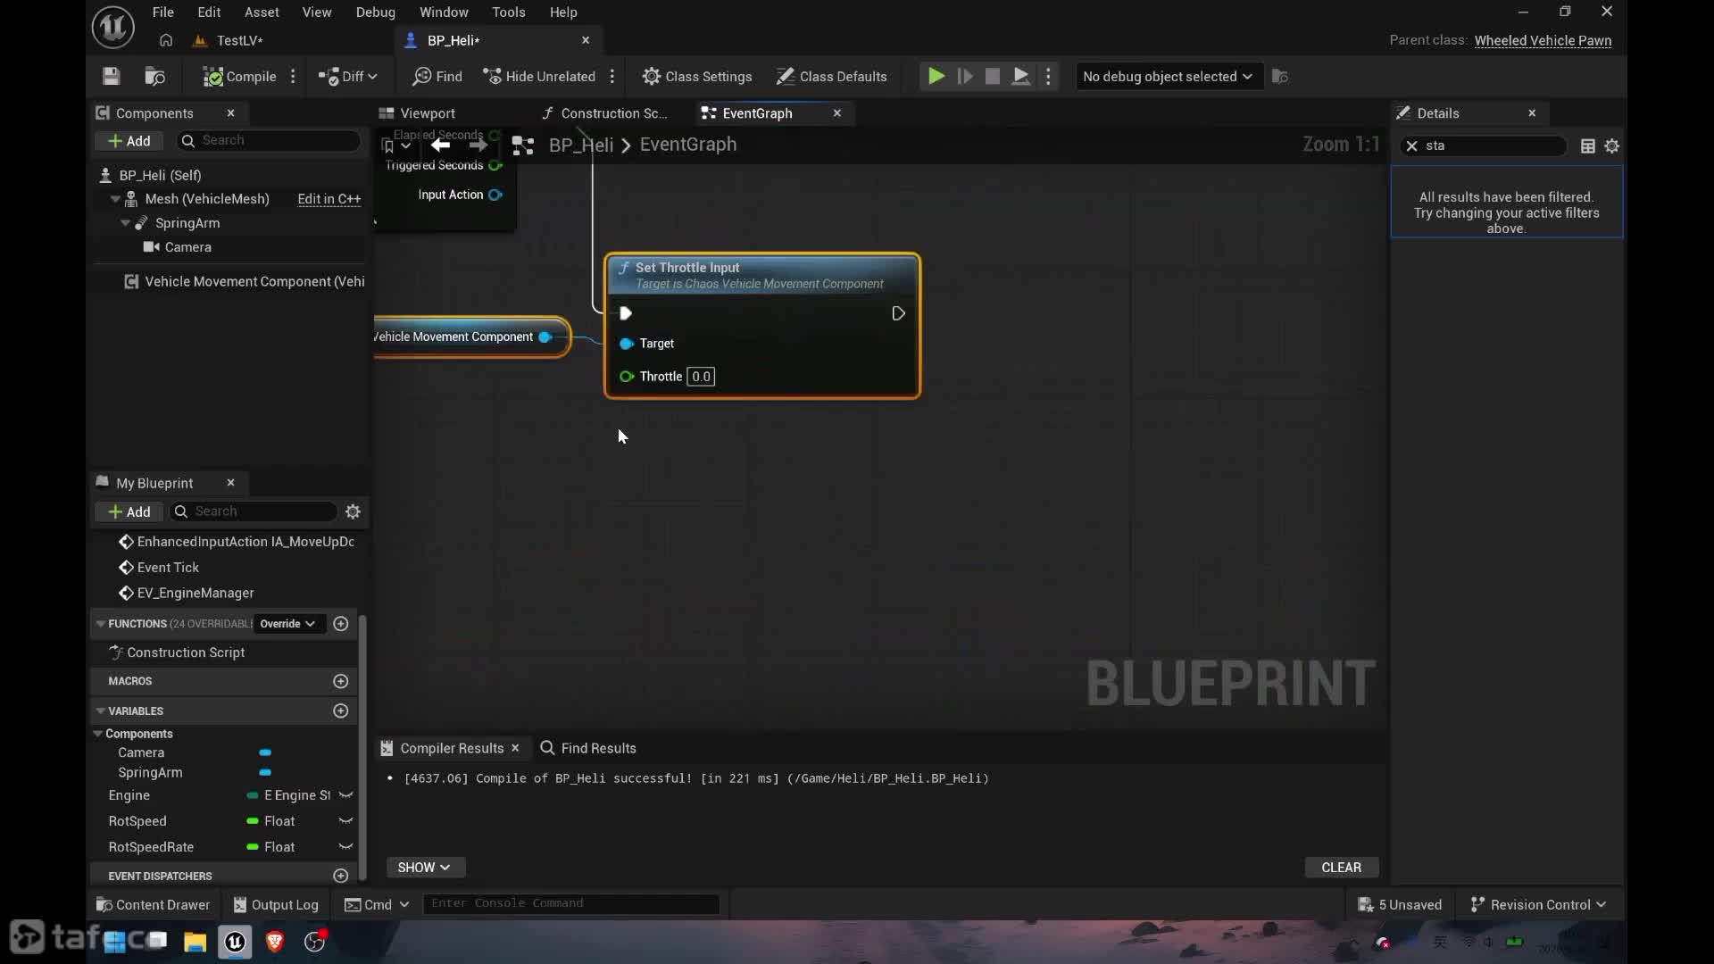The image size is (1714, 964).
Task: Open the SHOW dropdown in Compiler Results
Action: click(425, 868)
